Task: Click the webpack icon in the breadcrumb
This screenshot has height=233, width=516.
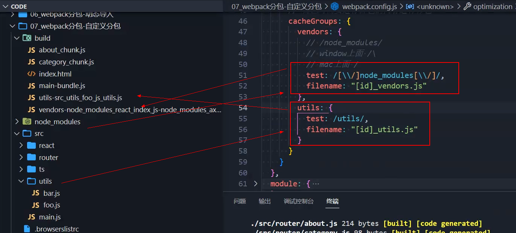Action: pos(334,6)
